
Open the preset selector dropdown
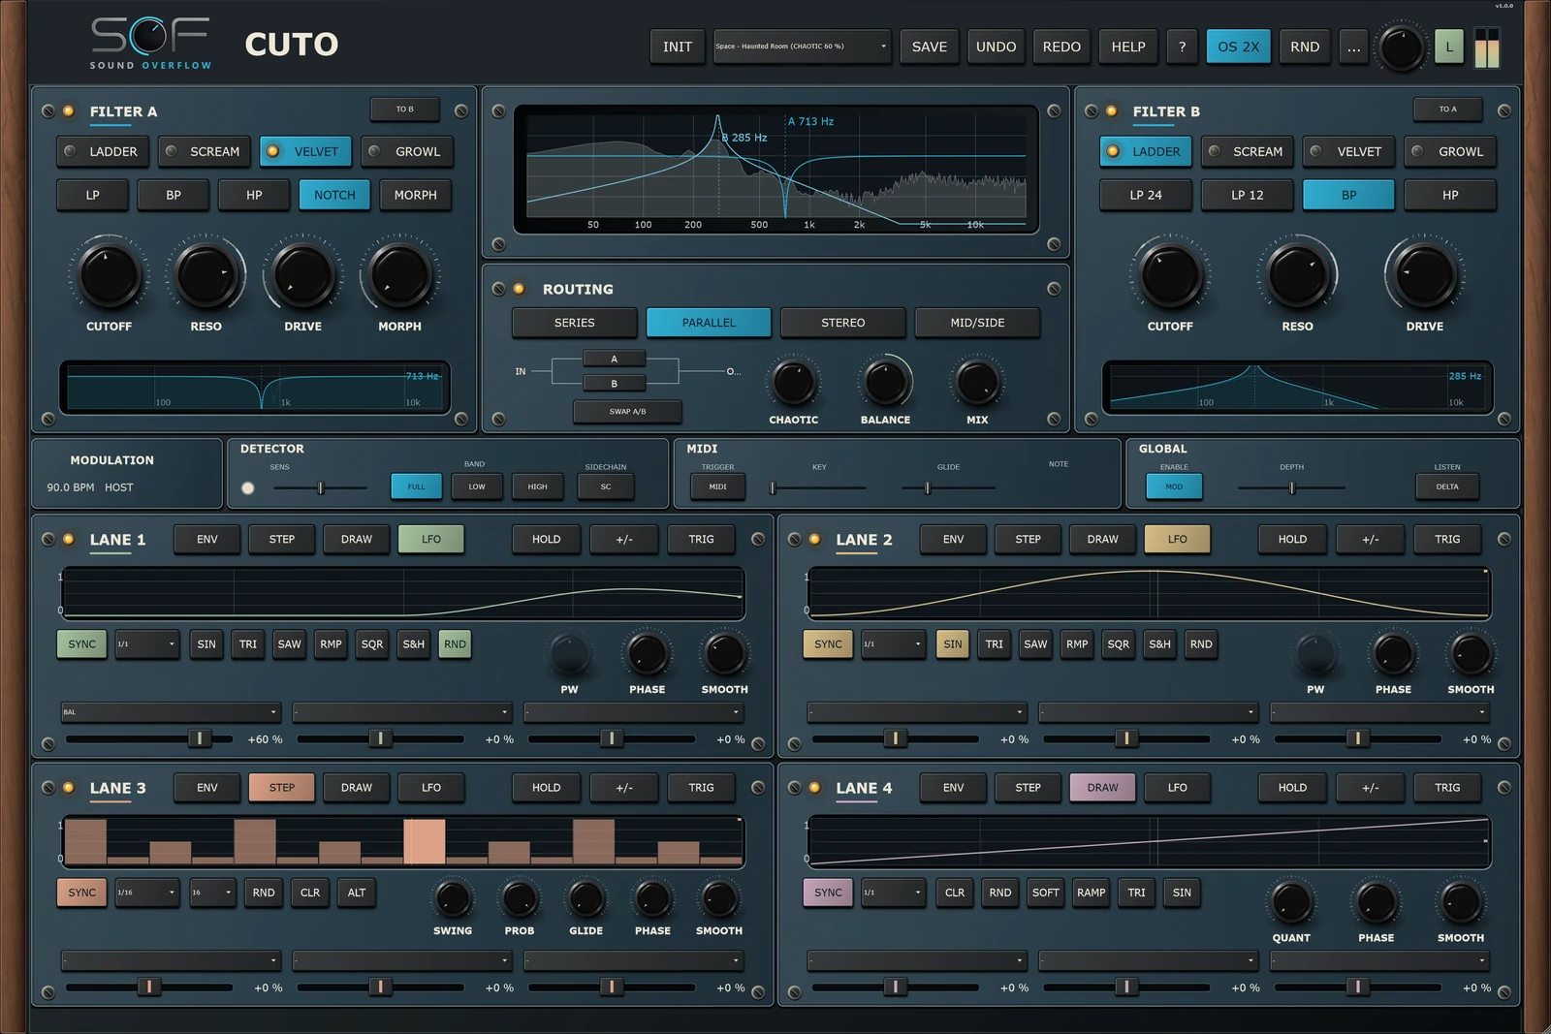click(x=802, y=47)
